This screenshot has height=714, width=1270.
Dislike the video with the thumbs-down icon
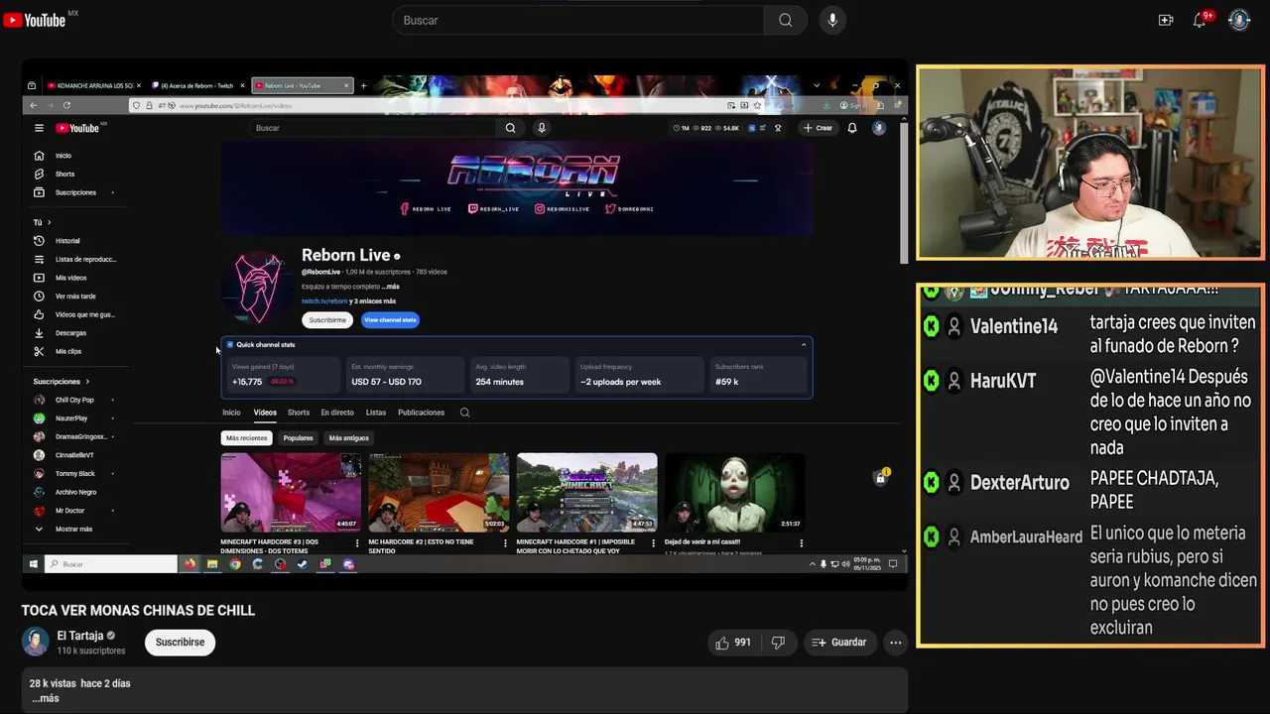pos(778,643)
